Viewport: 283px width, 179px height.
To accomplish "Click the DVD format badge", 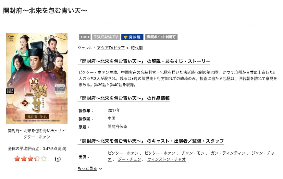I will [x=85, y=37].
